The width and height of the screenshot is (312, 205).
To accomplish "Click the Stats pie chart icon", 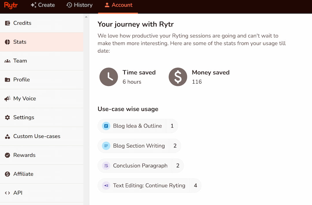I will (7, 42).
